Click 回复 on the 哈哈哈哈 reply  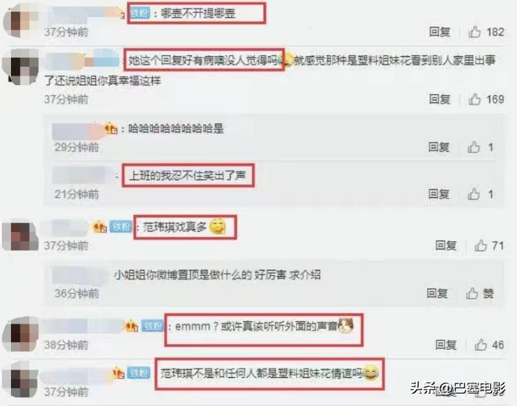click(439, 147)
